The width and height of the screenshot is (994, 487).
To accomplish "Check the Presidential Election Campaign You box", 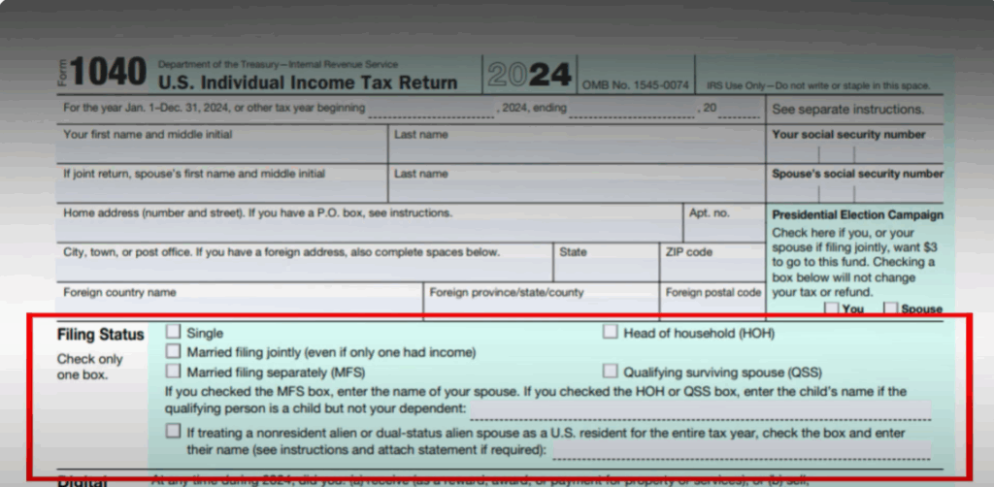I will click(832, 308).
